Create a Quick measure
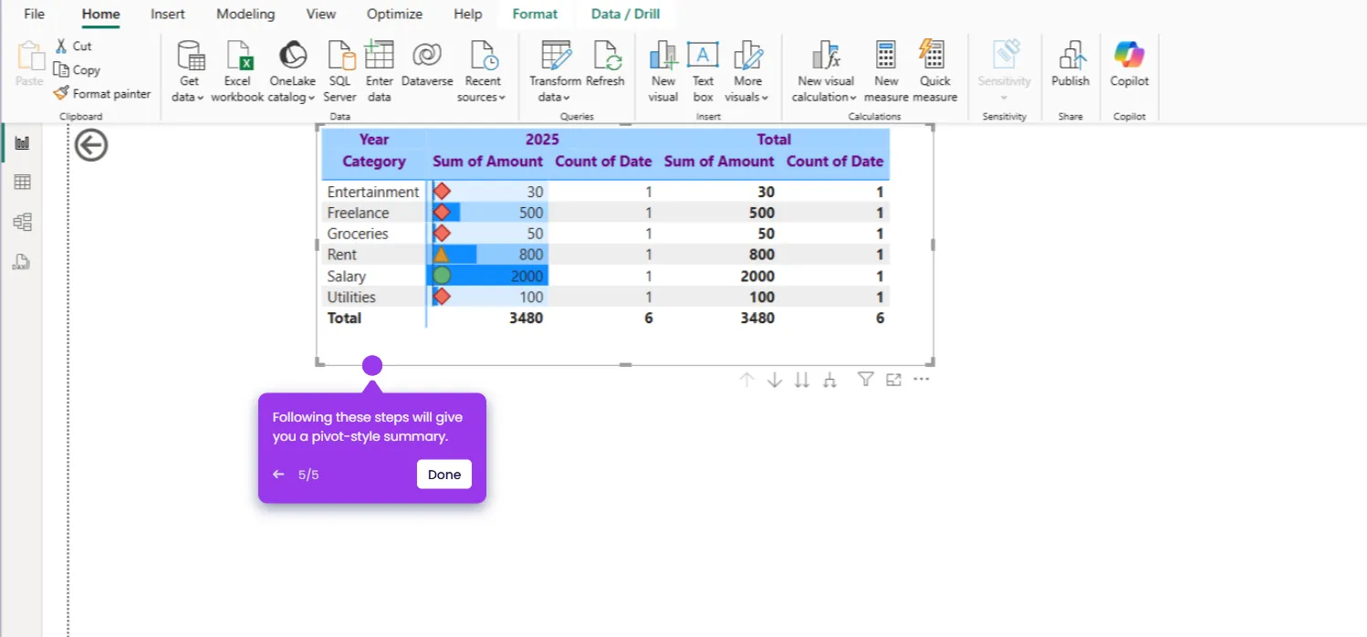 [934, 72]
